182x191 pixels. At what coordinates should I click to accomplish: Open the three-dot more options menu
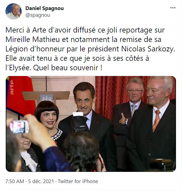pyautogui.click(x=173, y=8)
